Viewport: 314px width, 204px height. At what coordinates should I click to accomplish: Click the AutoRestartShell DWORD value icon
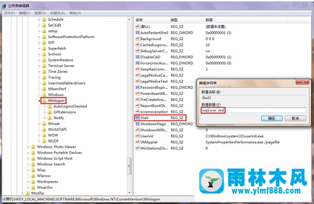coord(137,33)
